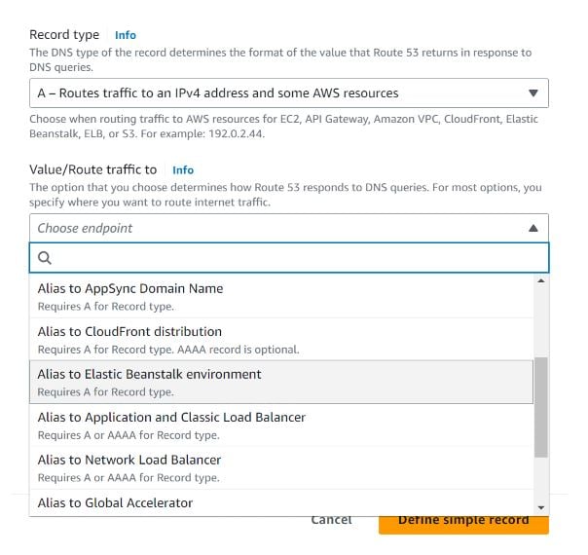Choose Alias to Global Accelerator option
Screen dimensions: 588x555
click(x=115, y=502)
